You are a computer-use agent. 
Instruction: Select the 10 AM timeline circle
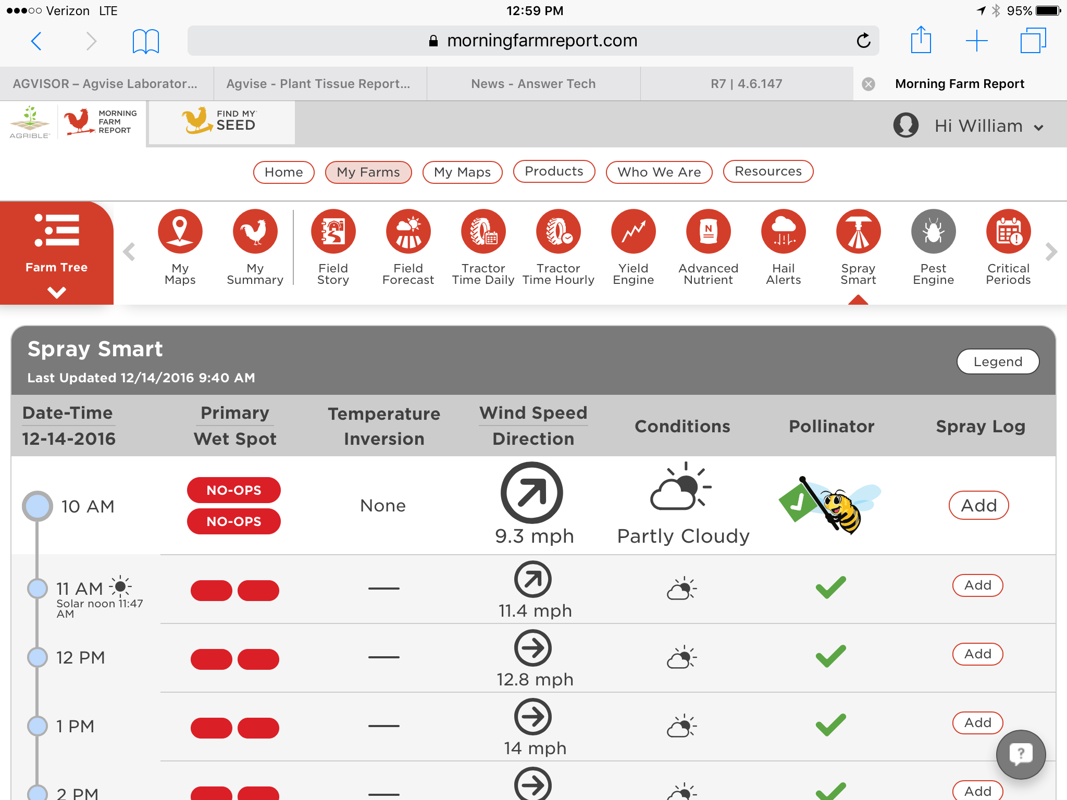[38, 506]
